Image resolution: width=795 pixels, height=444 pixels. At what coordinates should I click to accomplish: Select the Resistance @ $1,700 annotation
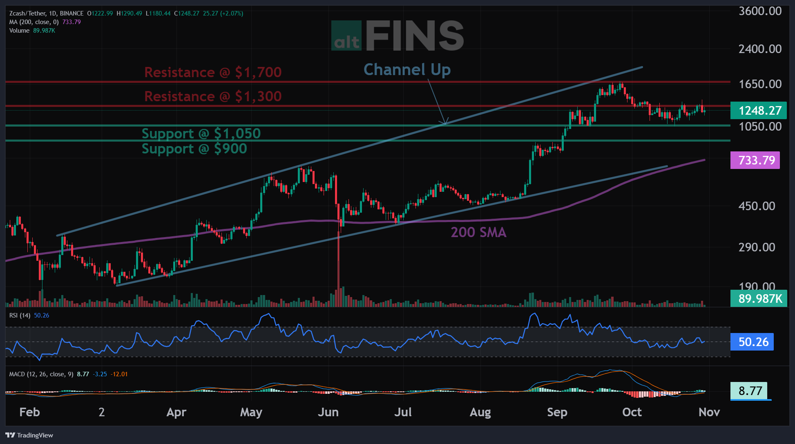(x=213, y=72)
